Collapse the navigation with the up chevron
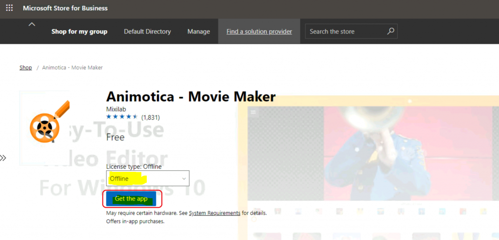Screen dimensions: 499x240 pos(32,24)
